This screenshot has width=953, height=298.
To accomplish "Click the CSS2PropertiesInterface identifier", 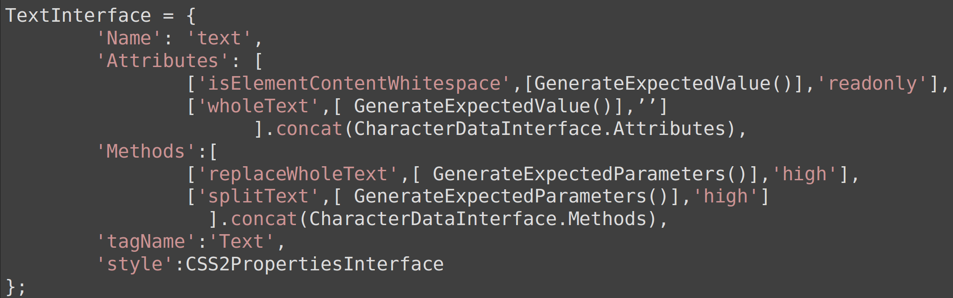I will pyautogui.click(x=314, y=264).
